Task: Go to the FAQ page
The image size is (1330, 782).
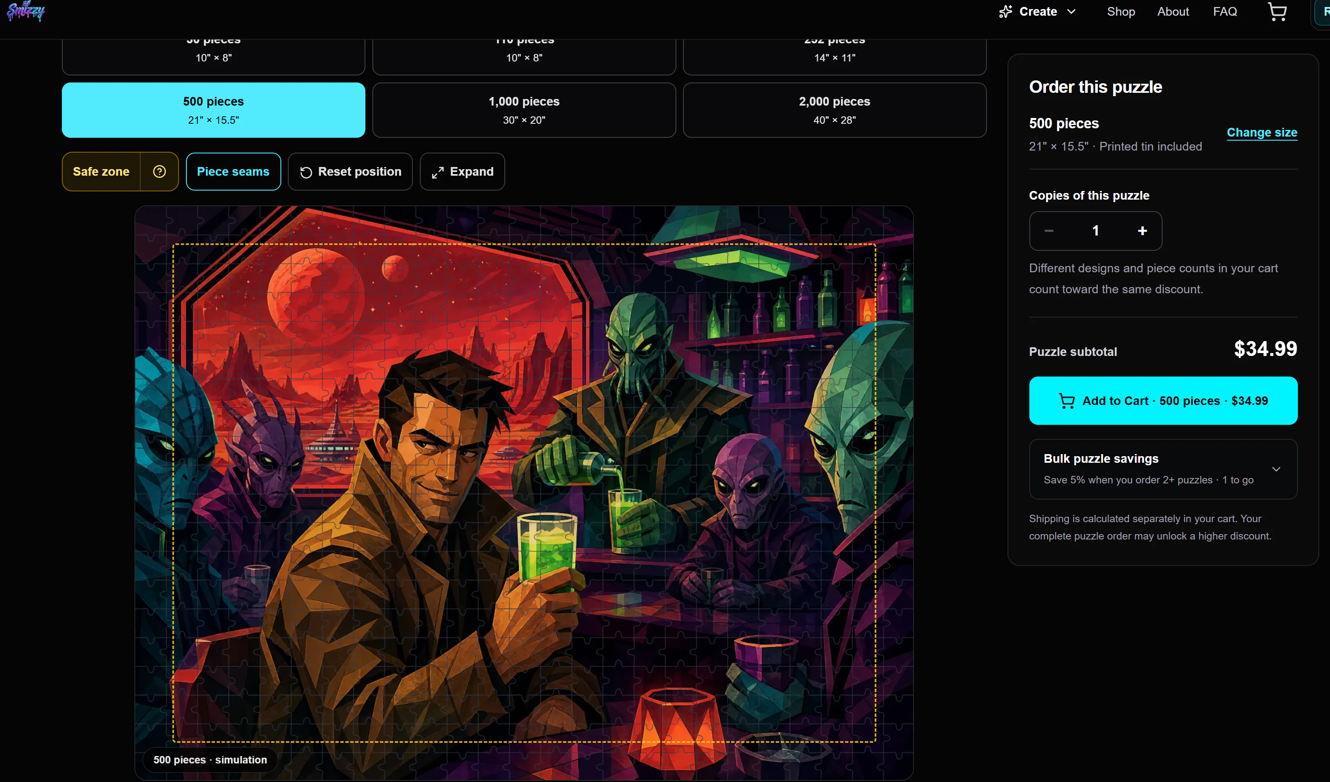Action: point(1224,12)
